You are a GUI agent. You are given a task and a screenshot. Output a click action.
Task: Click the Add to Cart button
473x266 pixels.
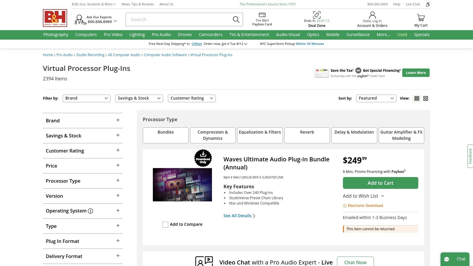tap(380, 183)
